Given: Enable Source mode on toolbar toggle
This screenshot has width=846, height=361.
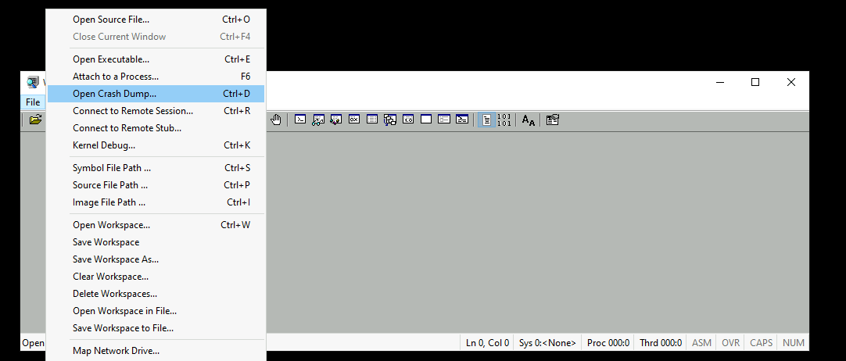Looking at the screenshot, I should tap(486, 120).
